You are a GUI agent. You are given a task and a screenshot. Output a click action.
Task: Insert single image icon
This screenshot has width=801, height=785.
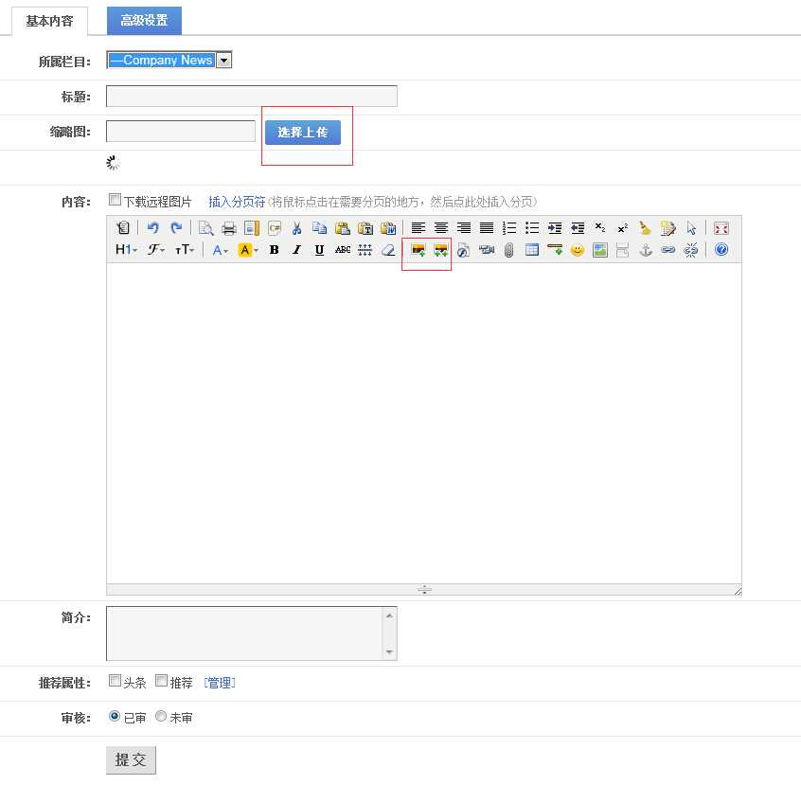pos(418,250)
